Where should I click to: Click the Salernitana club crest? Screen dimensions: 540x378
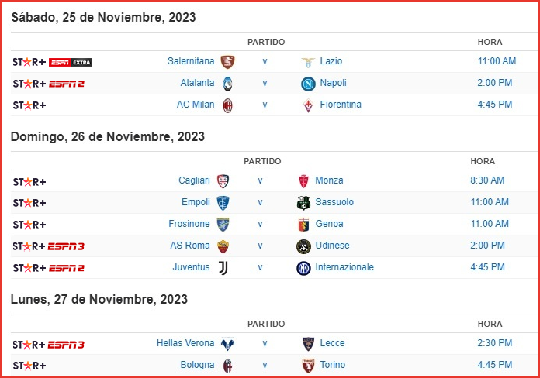pyautogui.click(x=227, y=61)
